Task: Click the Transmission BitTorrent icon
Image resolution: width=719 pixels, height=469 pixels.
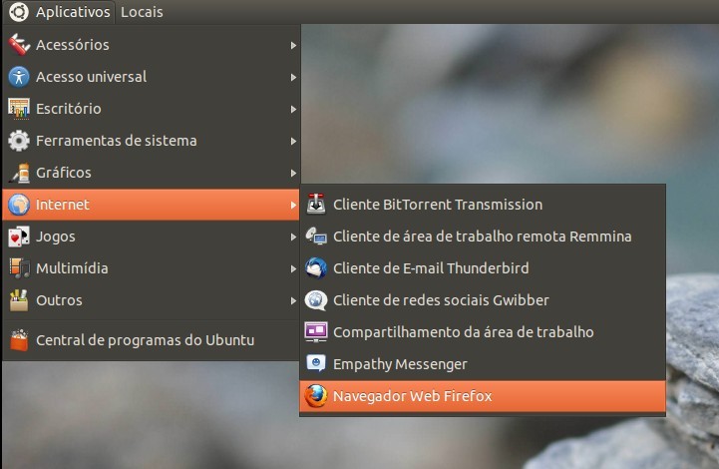Action: (x=316, y=205)
